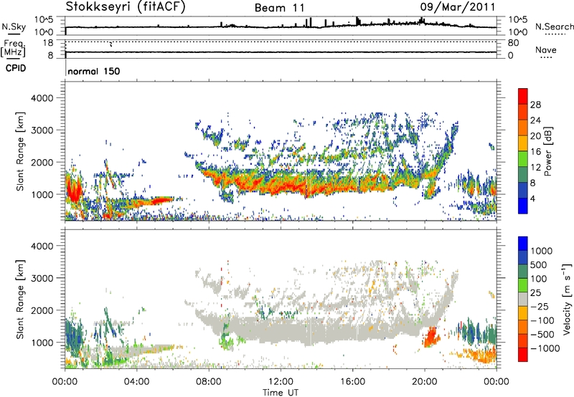Select the 24 tick on power colorbar
574x397 pixels.
click(x=535, y=120)
